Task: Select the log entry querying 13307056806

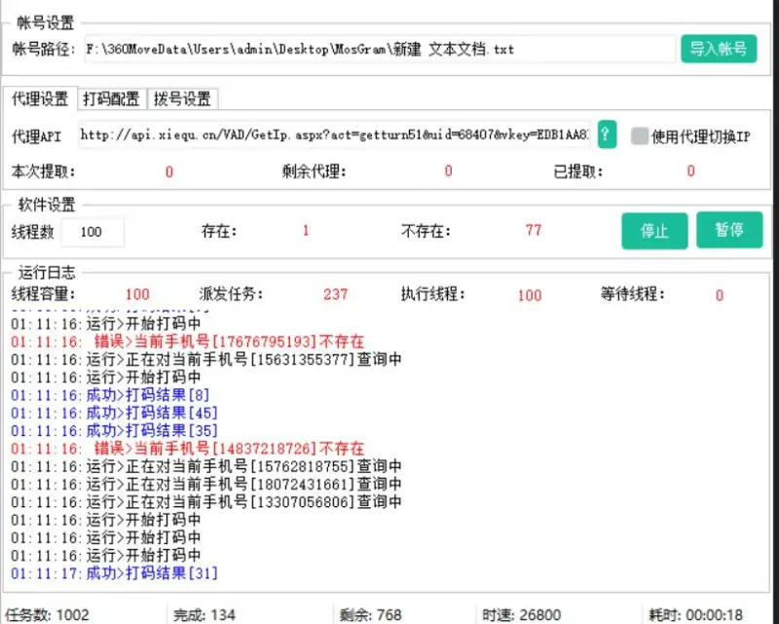Action: click(206, 502)
